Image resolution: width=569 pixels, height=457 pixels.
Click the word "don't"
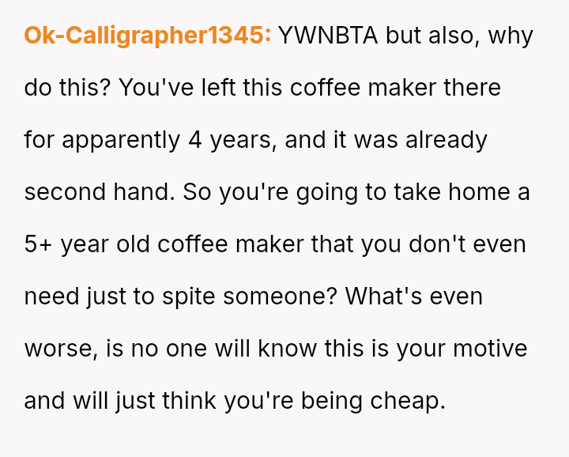tap(438, 244)
